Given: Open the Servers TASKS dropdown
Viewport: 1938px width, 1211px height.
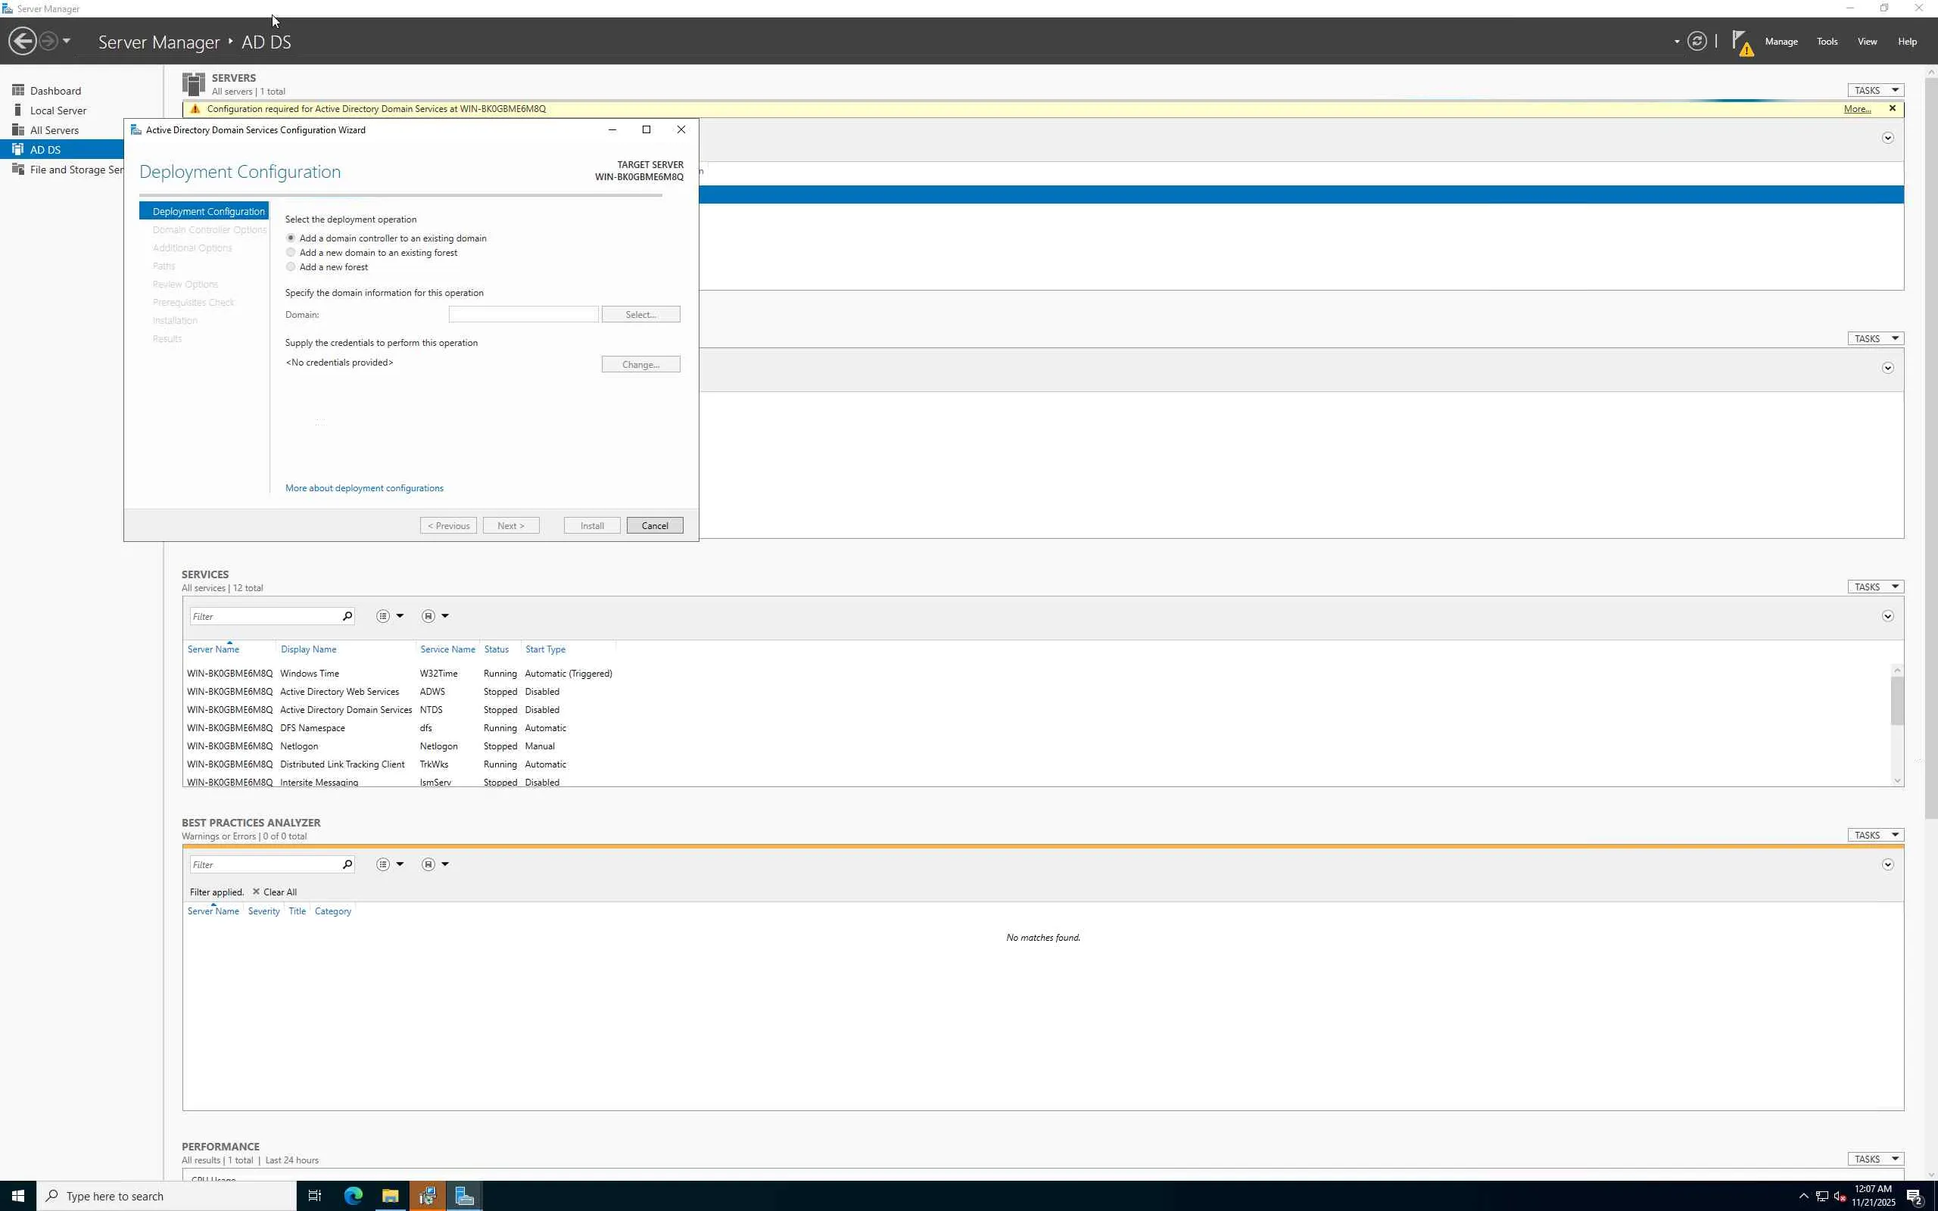Looking at the screenshot, I should (x=1874, y=91).
